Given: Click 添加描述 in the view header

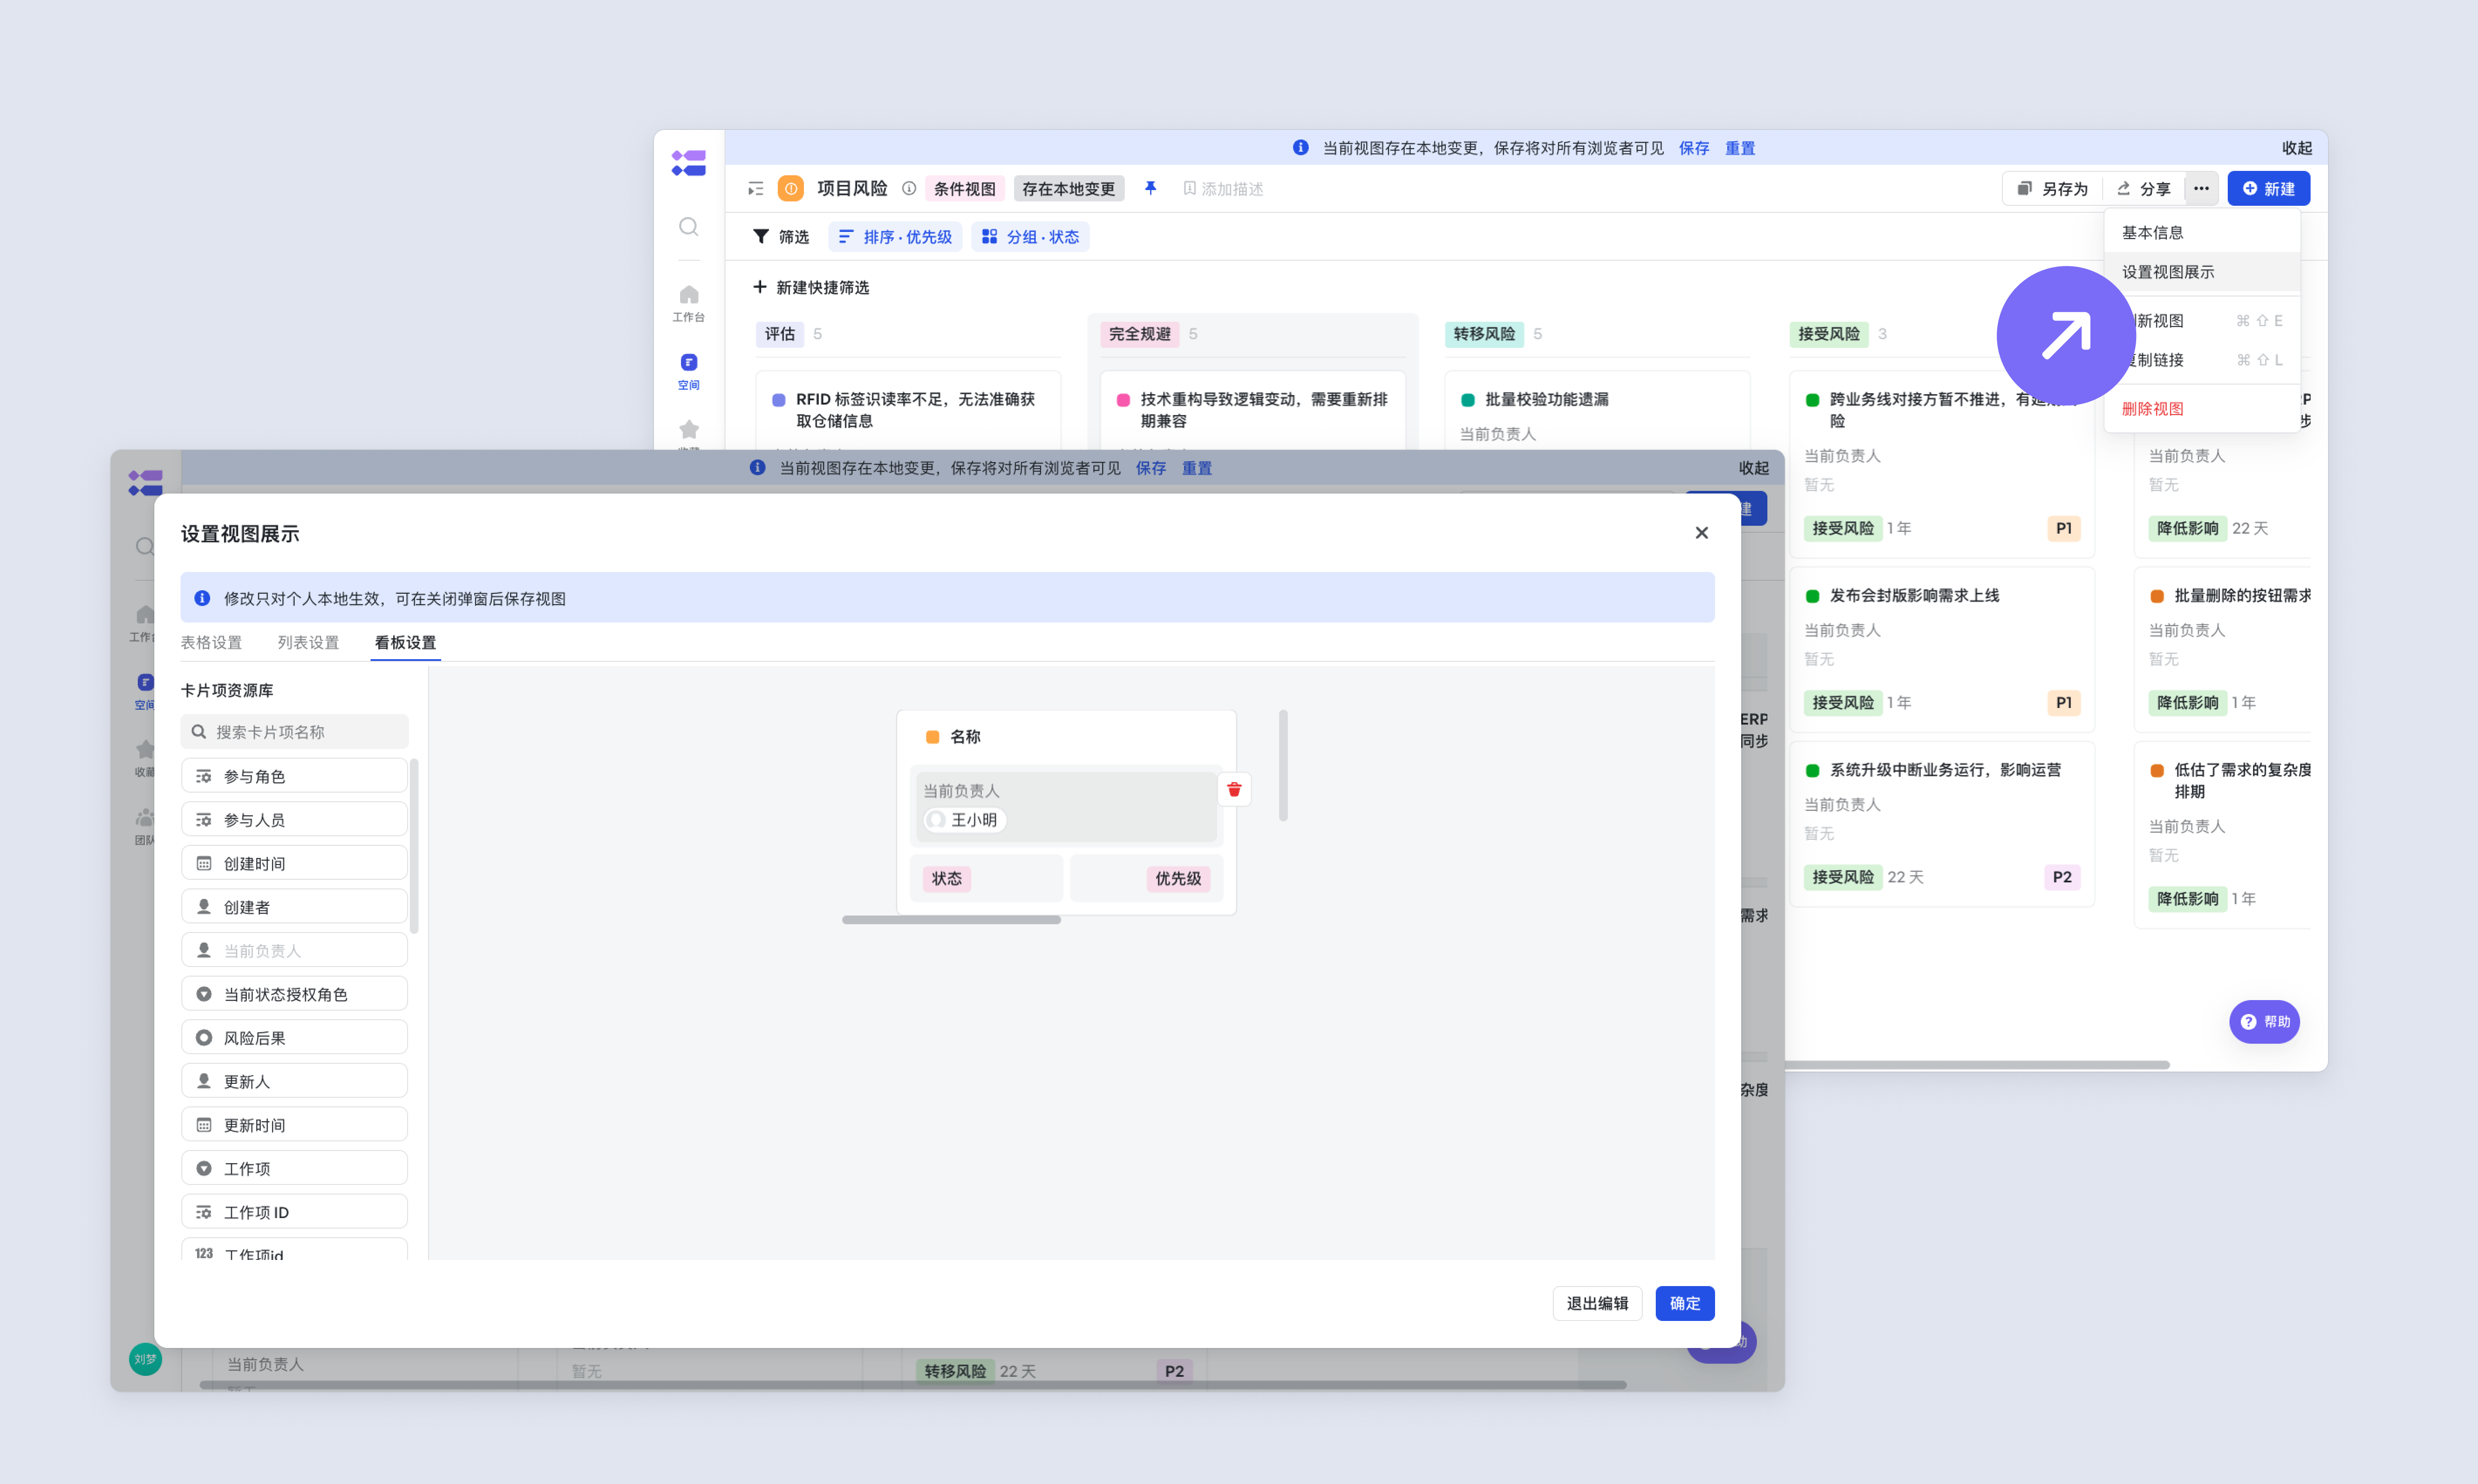Looking at the screenshot, I should [1223, 189].
